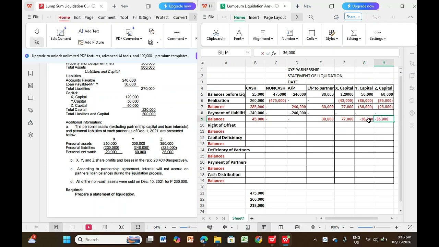Open Windows Start menu

pyautogui.click(x=67, y=239)
